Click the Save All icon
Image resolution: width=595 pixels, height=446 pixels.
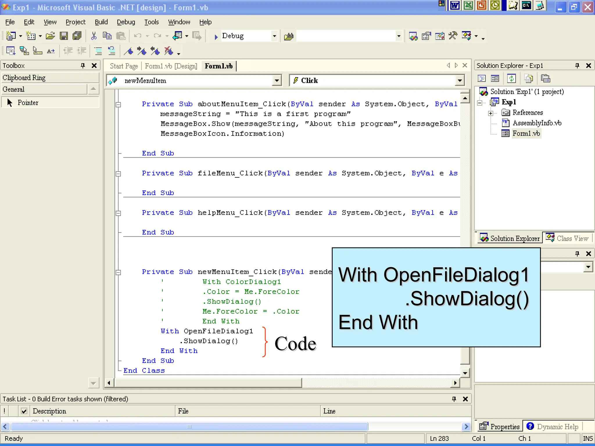(x=77, y=36)
